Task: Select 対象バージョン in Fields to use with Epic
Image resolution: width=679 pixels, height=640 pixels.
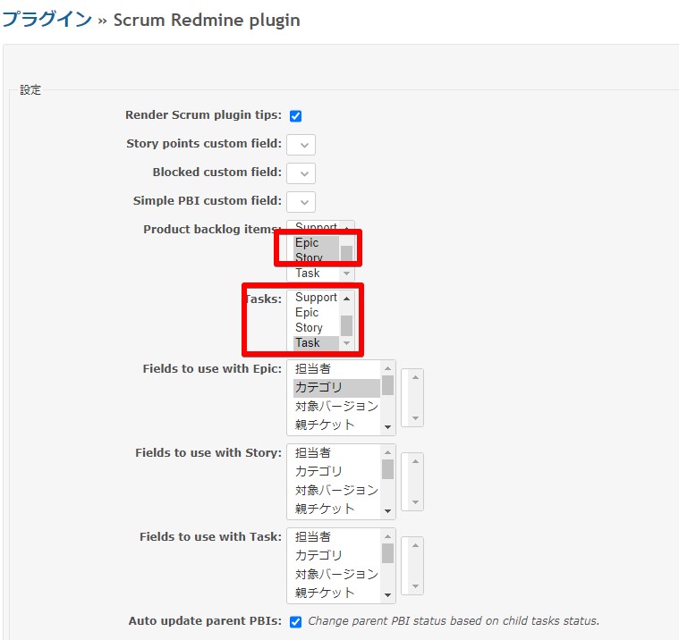Action: [x=337, y=407]
